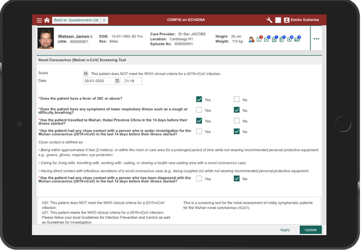
Task: Open the square dot icon with badge 4
Action: point(290,39)
